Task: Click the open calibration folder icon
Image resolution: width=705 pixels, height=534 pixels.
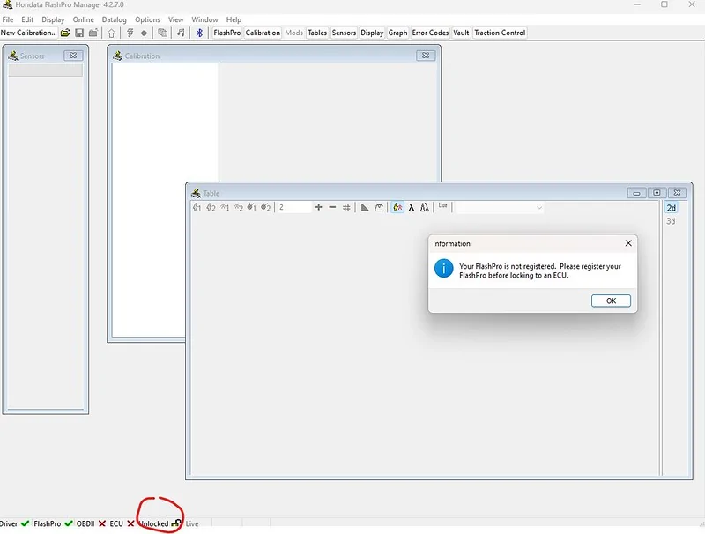Action: [x=65, y=33]
